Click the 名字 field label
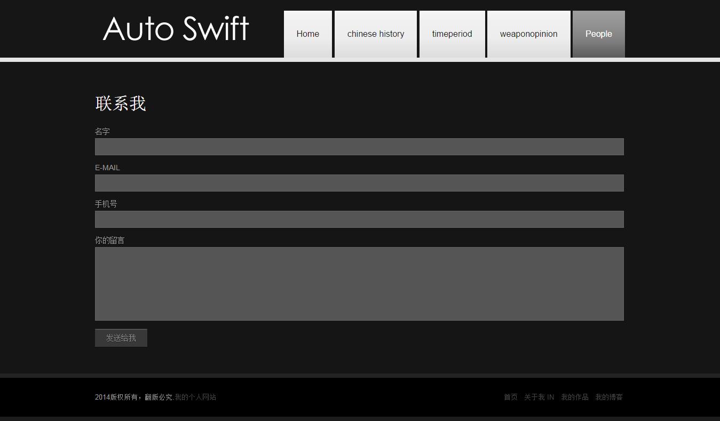This screenshot has width=720, height=421. pyautogui.click(x=102, y=131)
